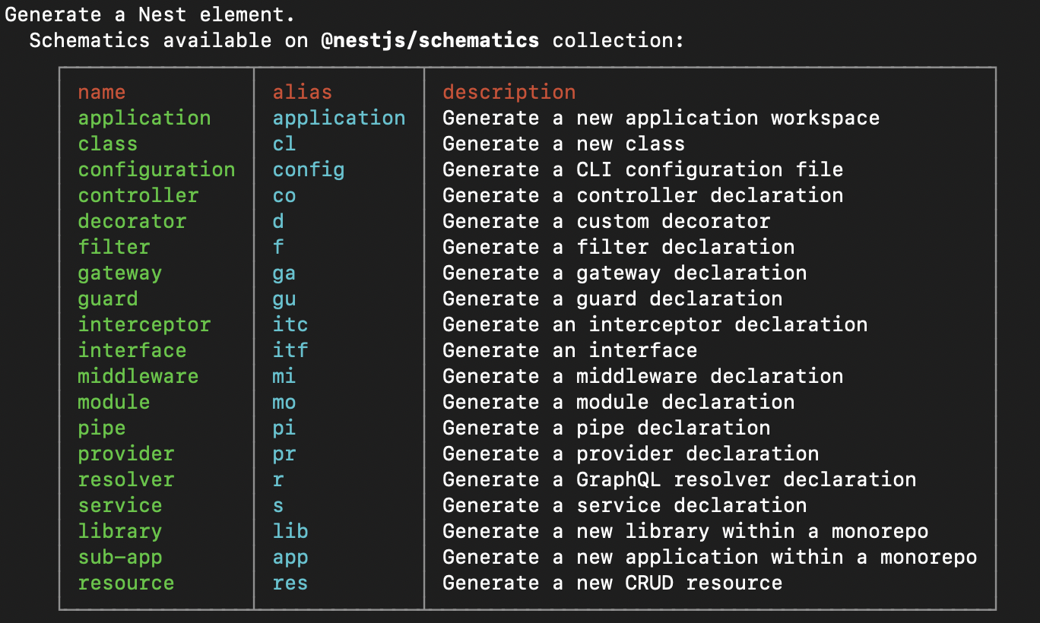Viewport: 1040px width, 623px height.
Task: Click 'Generate a filter declaration' description
Action: pyautogui.click(x=619, y=248)
